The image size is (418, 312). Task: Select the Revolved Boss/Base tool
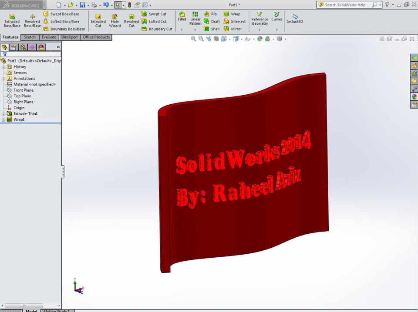32,20
